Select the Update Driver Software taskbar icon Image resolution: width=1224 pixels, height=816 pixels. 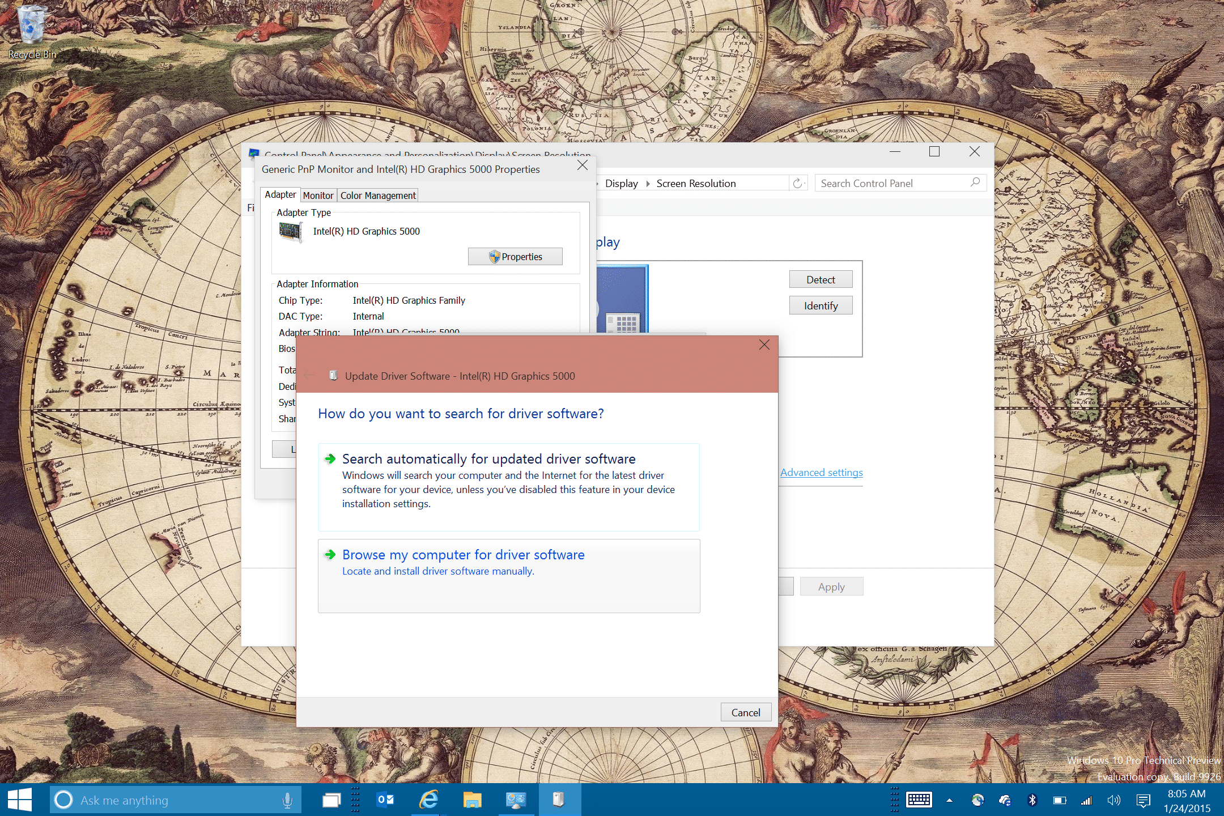click(559, 800)
